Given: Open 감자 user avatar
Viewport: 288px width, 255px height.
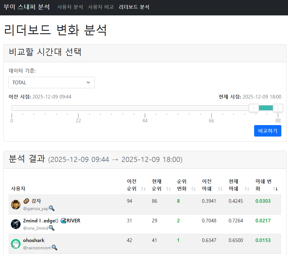Looking at the screenshot, I should pos(16,205).
